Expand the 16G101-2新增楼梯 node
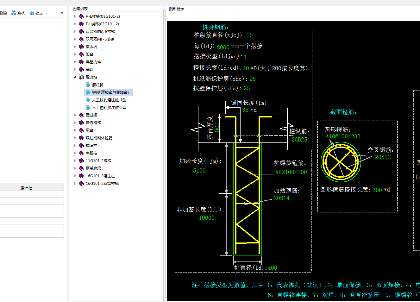 click(x=75, y=183)
